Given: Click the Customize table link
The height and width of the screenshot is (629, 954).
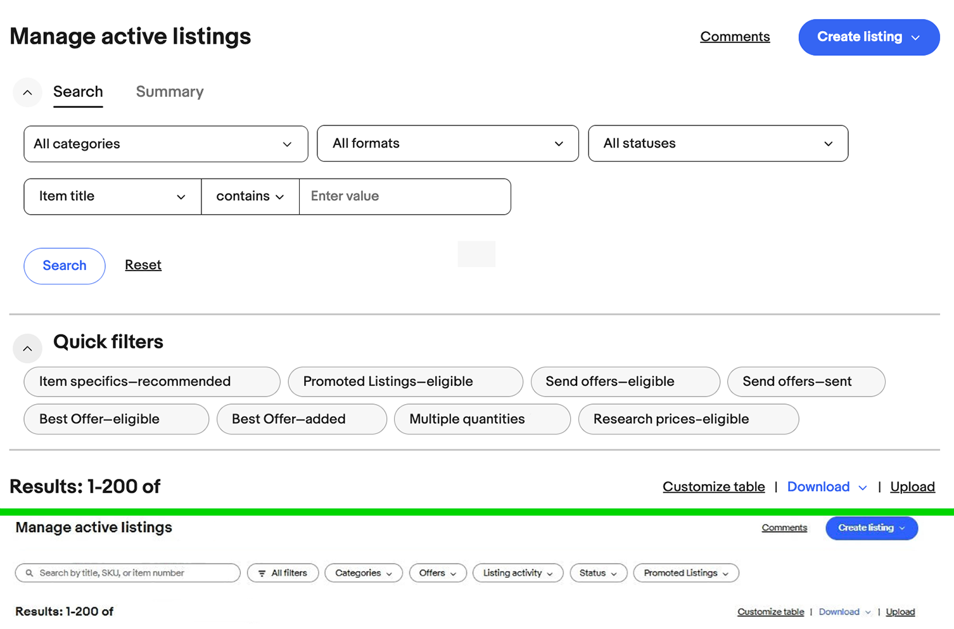Looking at the screenshot, I should [713, 486].
